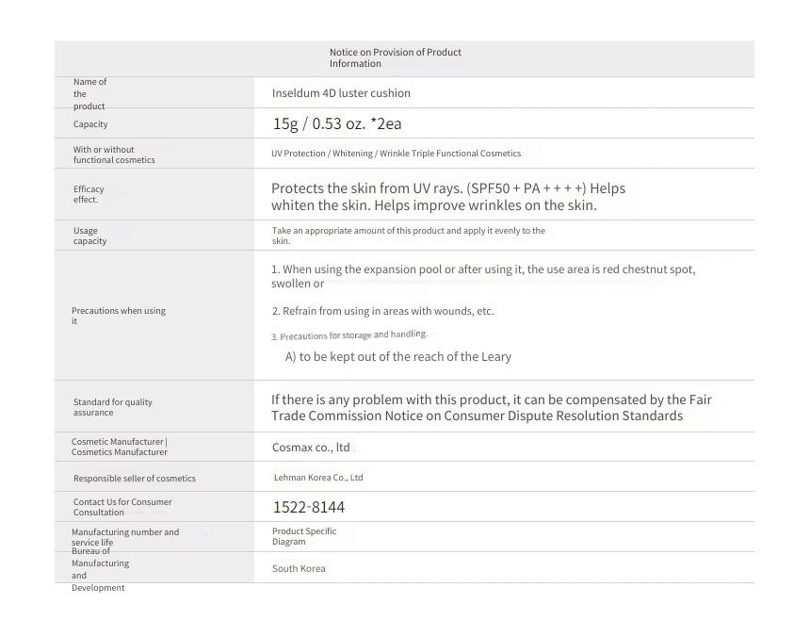Select 'With or without functional cosmetics' label
Image resolution: width=810 pixels, height=636 pixels.
(x=114, y=155)
